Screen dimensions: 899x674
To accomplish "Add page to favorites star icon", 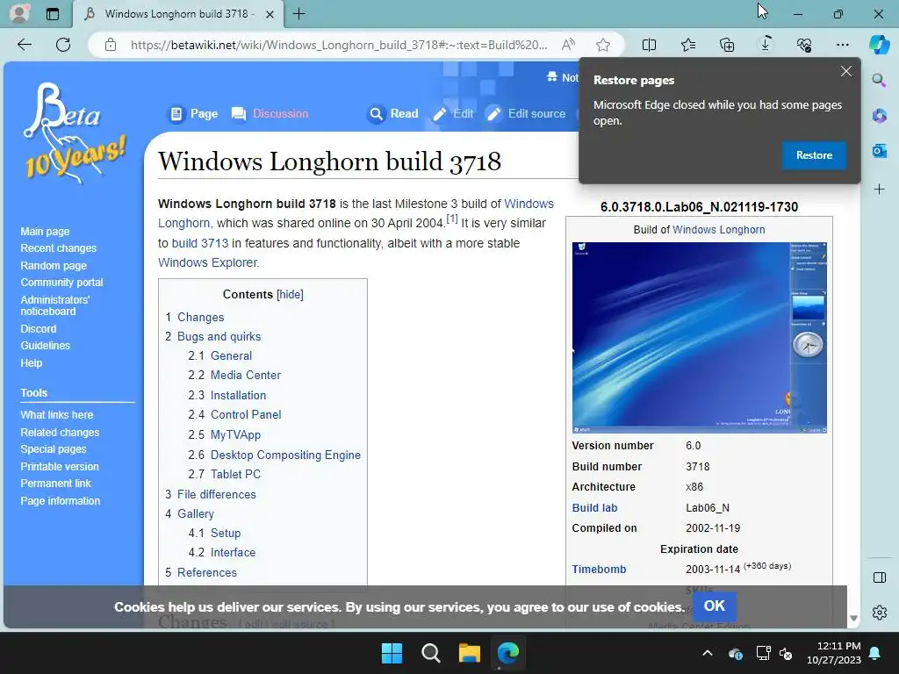I will 602,45.
